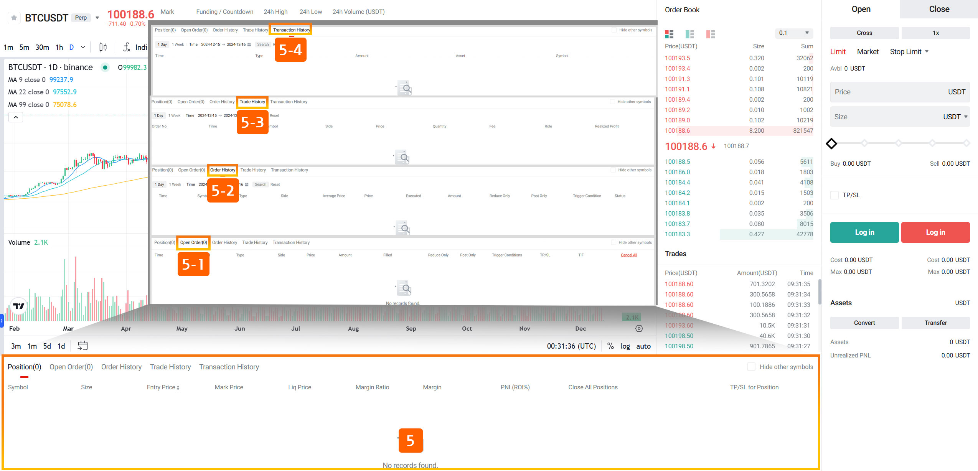Check Hide other symbols in the bottom panel
The height and width of the screenshot is (471, 978).
click(x=751, y=367)
